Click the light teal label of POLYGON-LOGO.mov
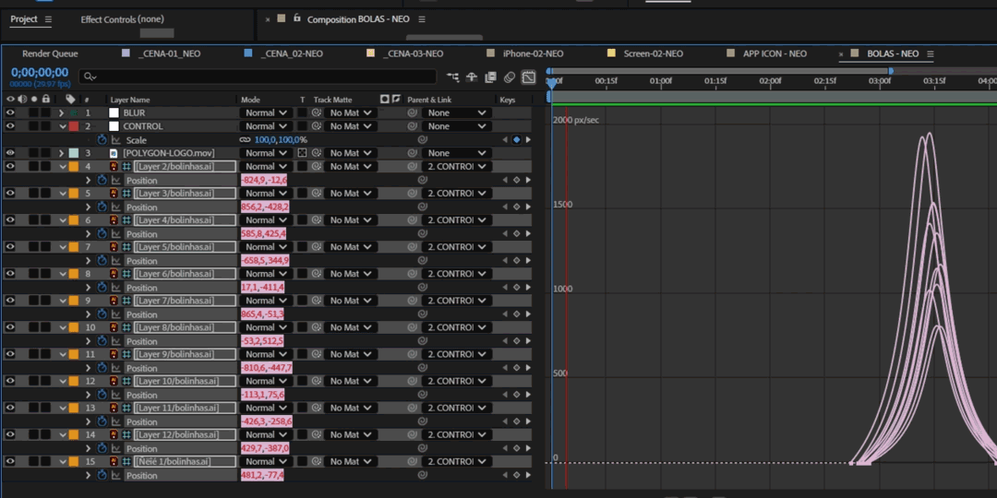997x498 pixels. [x=74, y=153]
